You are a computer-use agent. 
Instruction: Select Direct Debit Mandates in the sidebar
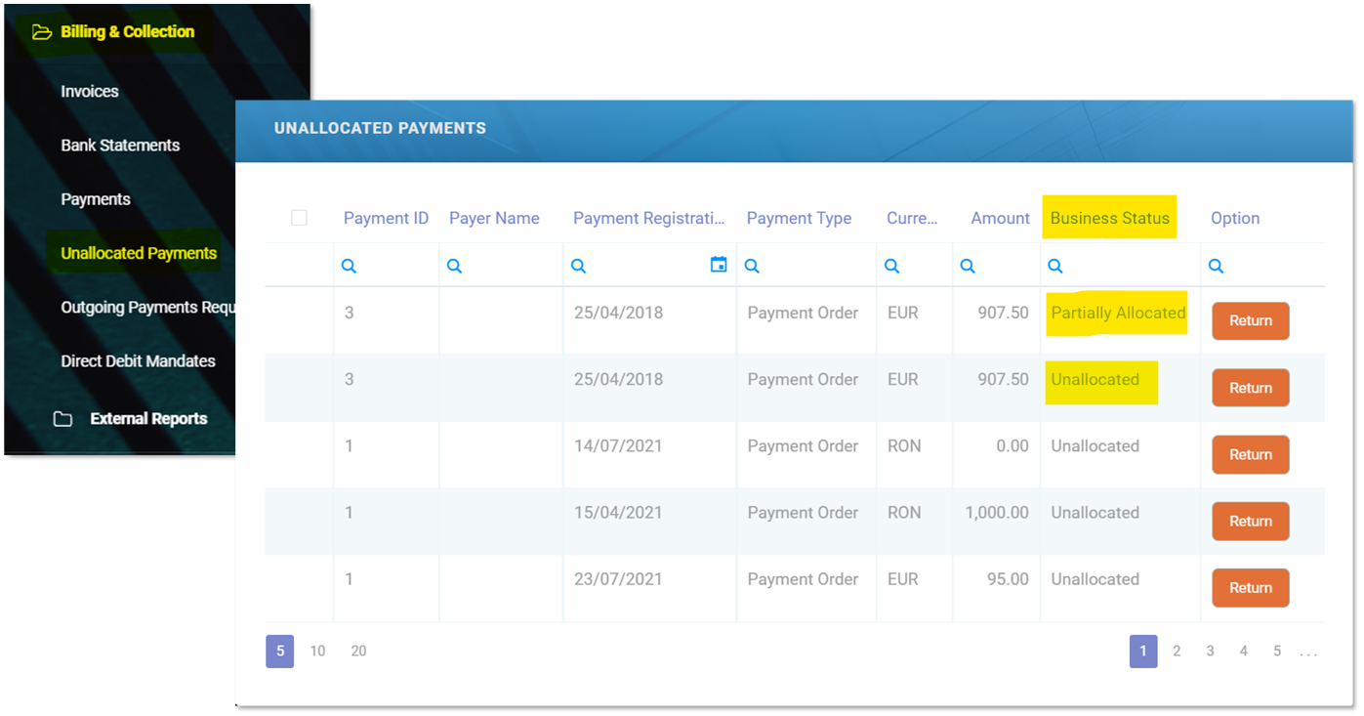[138, 361]
